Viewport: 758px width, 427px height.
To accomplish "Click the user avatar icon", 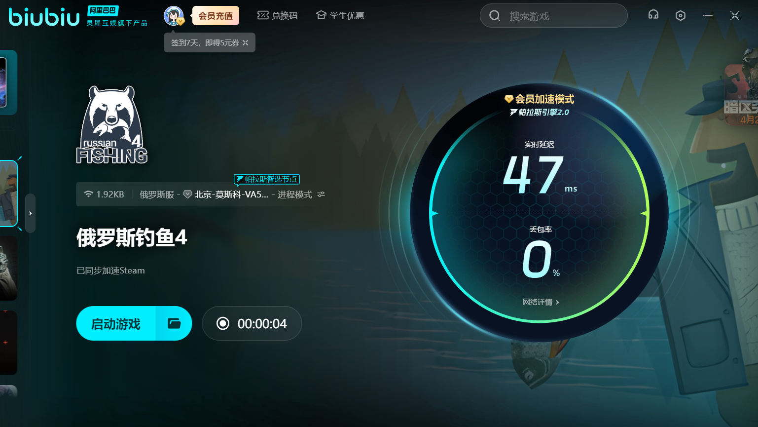I will click(174, 16).
